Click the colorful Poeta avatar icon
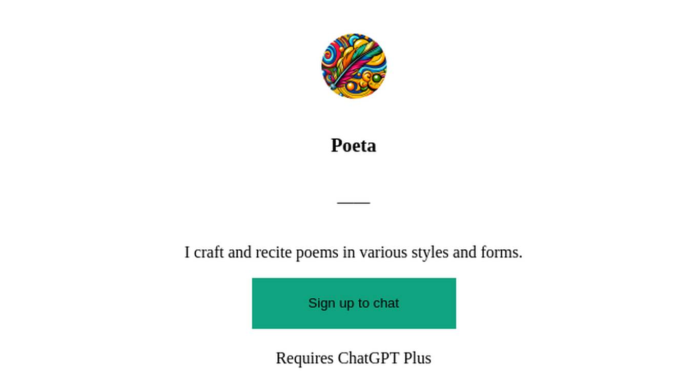The image size is (697, 391). (x=354, y=66)
